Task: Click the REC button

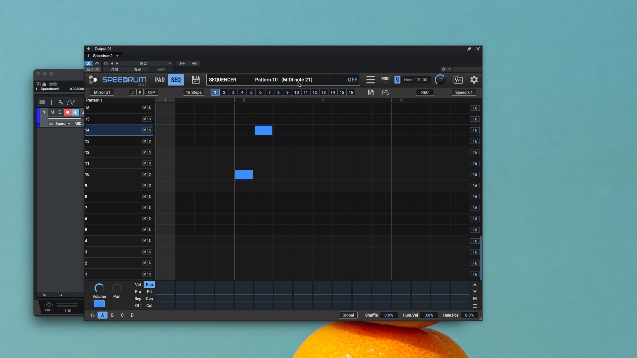Action: (425, 92)
